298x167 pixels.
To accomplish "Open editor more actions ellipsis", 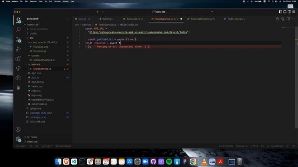I will [293, 19].
